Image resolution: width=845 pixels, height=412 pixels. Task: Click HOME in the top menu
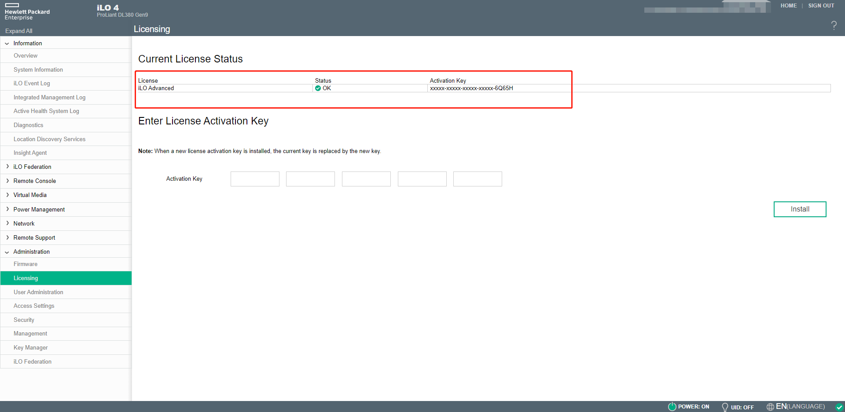[x=788, y=5]
